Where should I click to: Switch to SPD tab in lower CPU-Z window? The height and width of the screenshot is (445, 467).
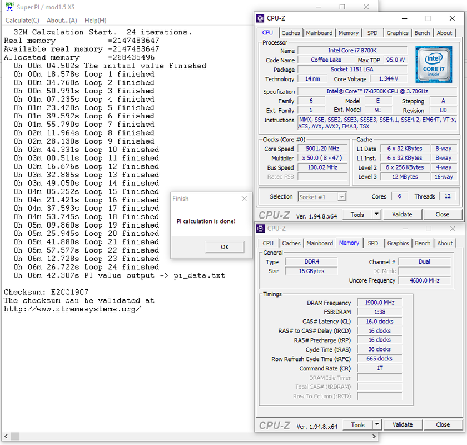coord(372,243)
